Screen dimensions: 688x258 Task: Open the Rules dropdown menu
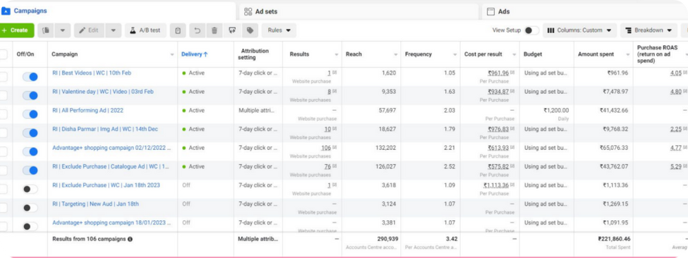pos(279,30)
